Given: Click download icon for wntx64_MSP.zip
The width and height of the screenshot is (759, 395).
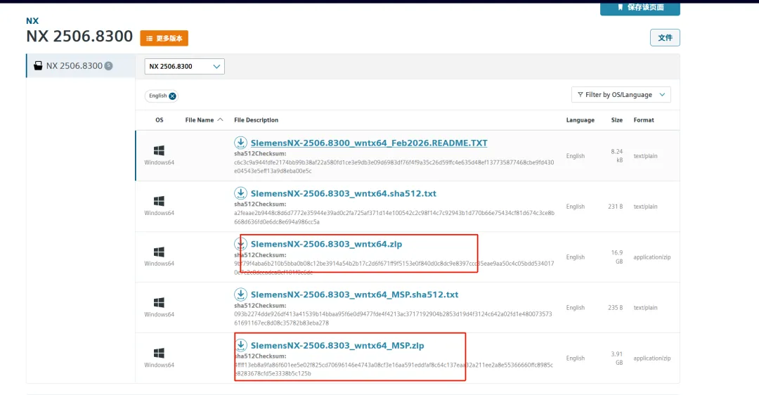Looking at the screenshot, I should click(x=240, y=344).
